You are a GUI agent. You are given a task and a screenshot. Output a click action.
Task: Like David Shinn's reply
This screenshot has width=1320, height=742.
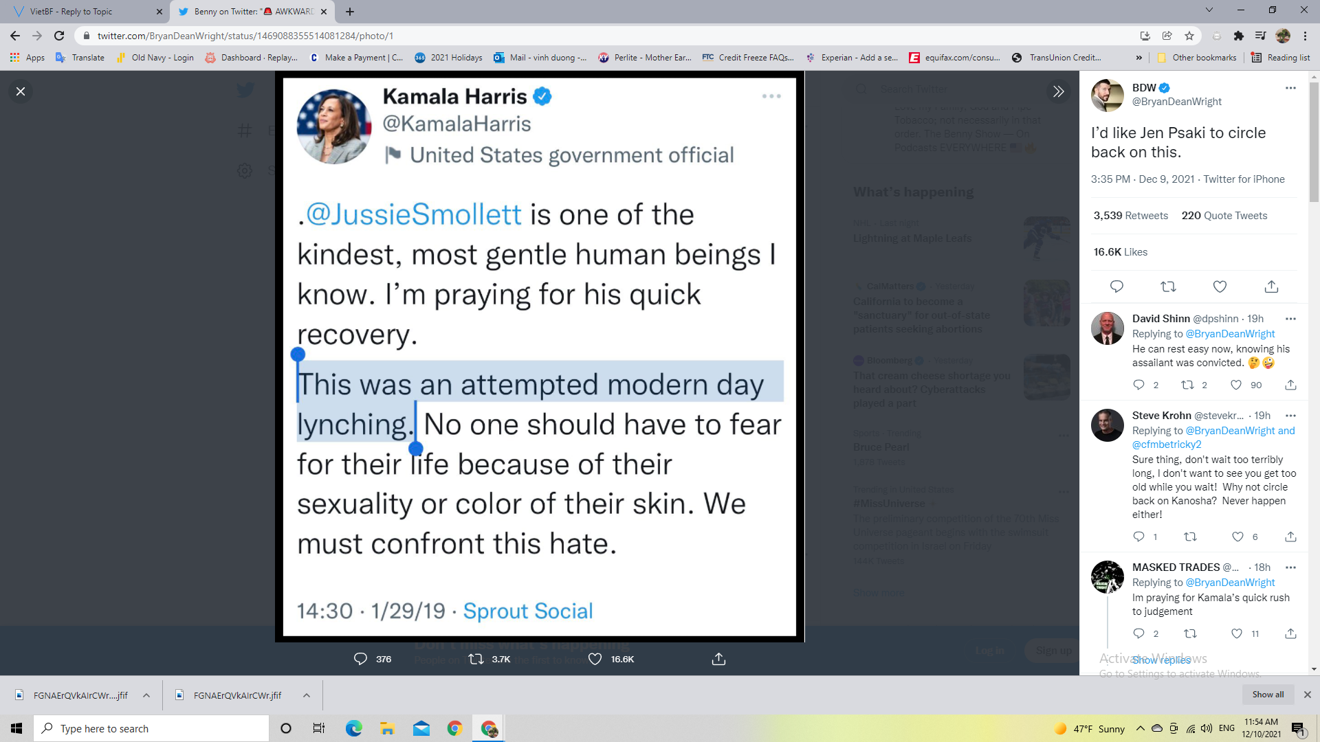coord(1235,385)
